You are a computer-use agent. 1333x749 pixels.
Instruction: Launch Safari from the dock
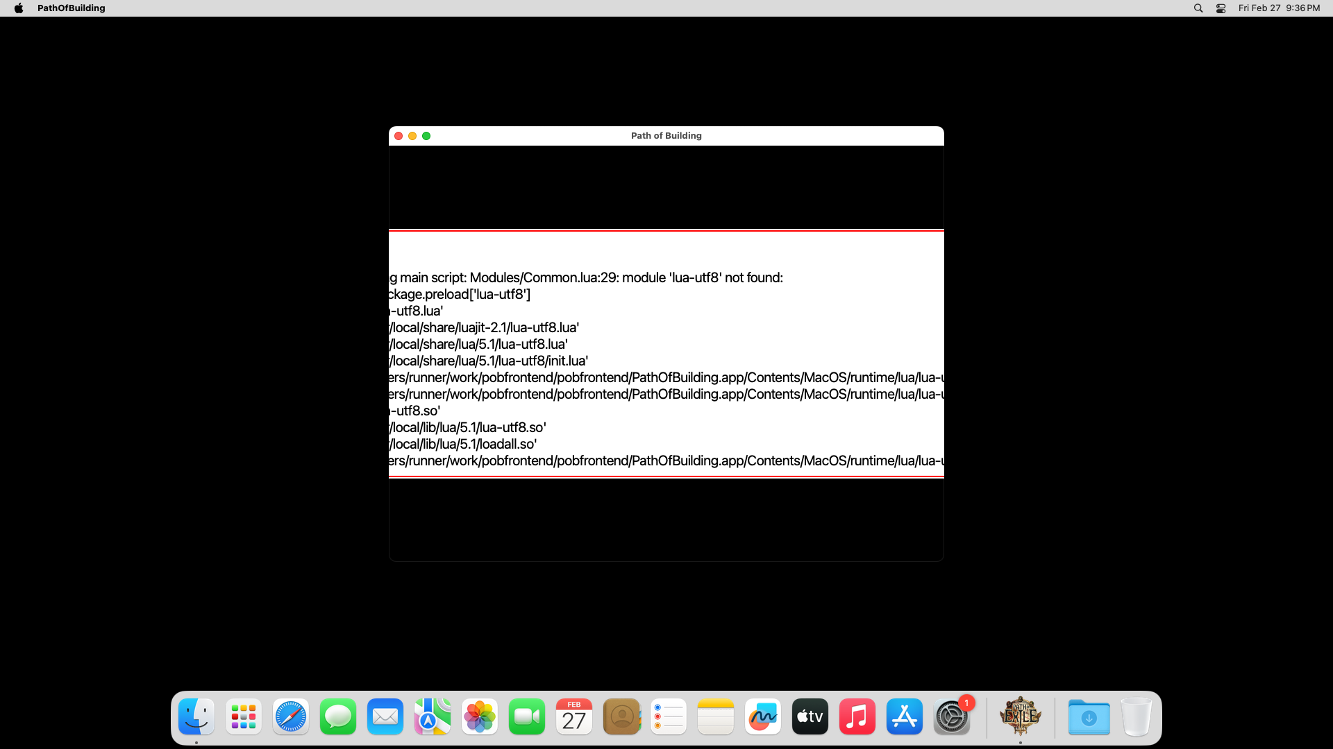(x=291, y=716)
